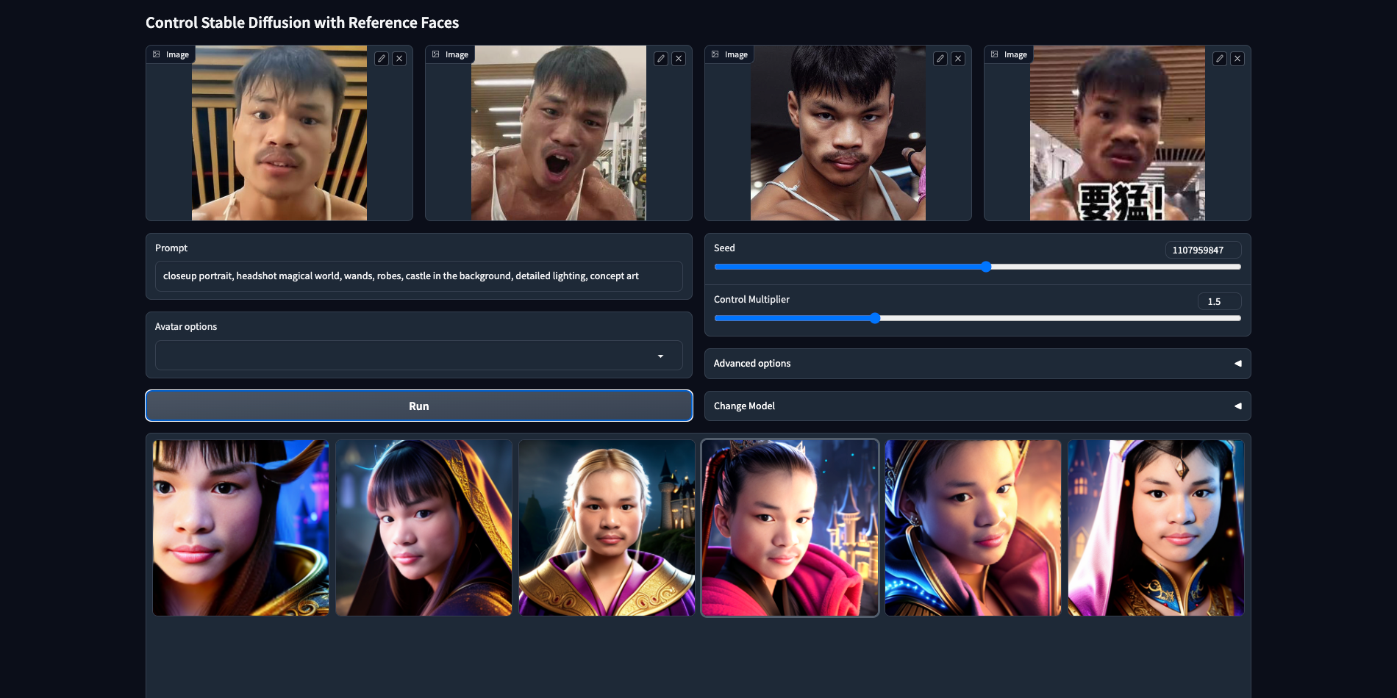Click the open-mouth gym reference photo

[x=559, y=133]
